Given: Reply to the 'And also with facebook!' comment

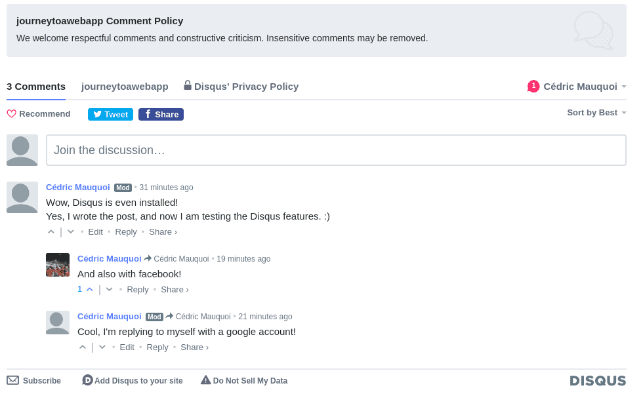Looking at the screenshot, I should point(138,290).
